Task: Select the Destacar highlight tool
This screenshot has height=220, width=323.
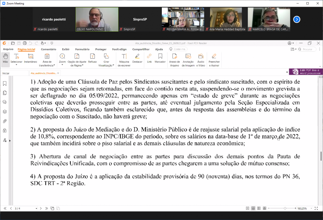Action: [x=137, y=59]
